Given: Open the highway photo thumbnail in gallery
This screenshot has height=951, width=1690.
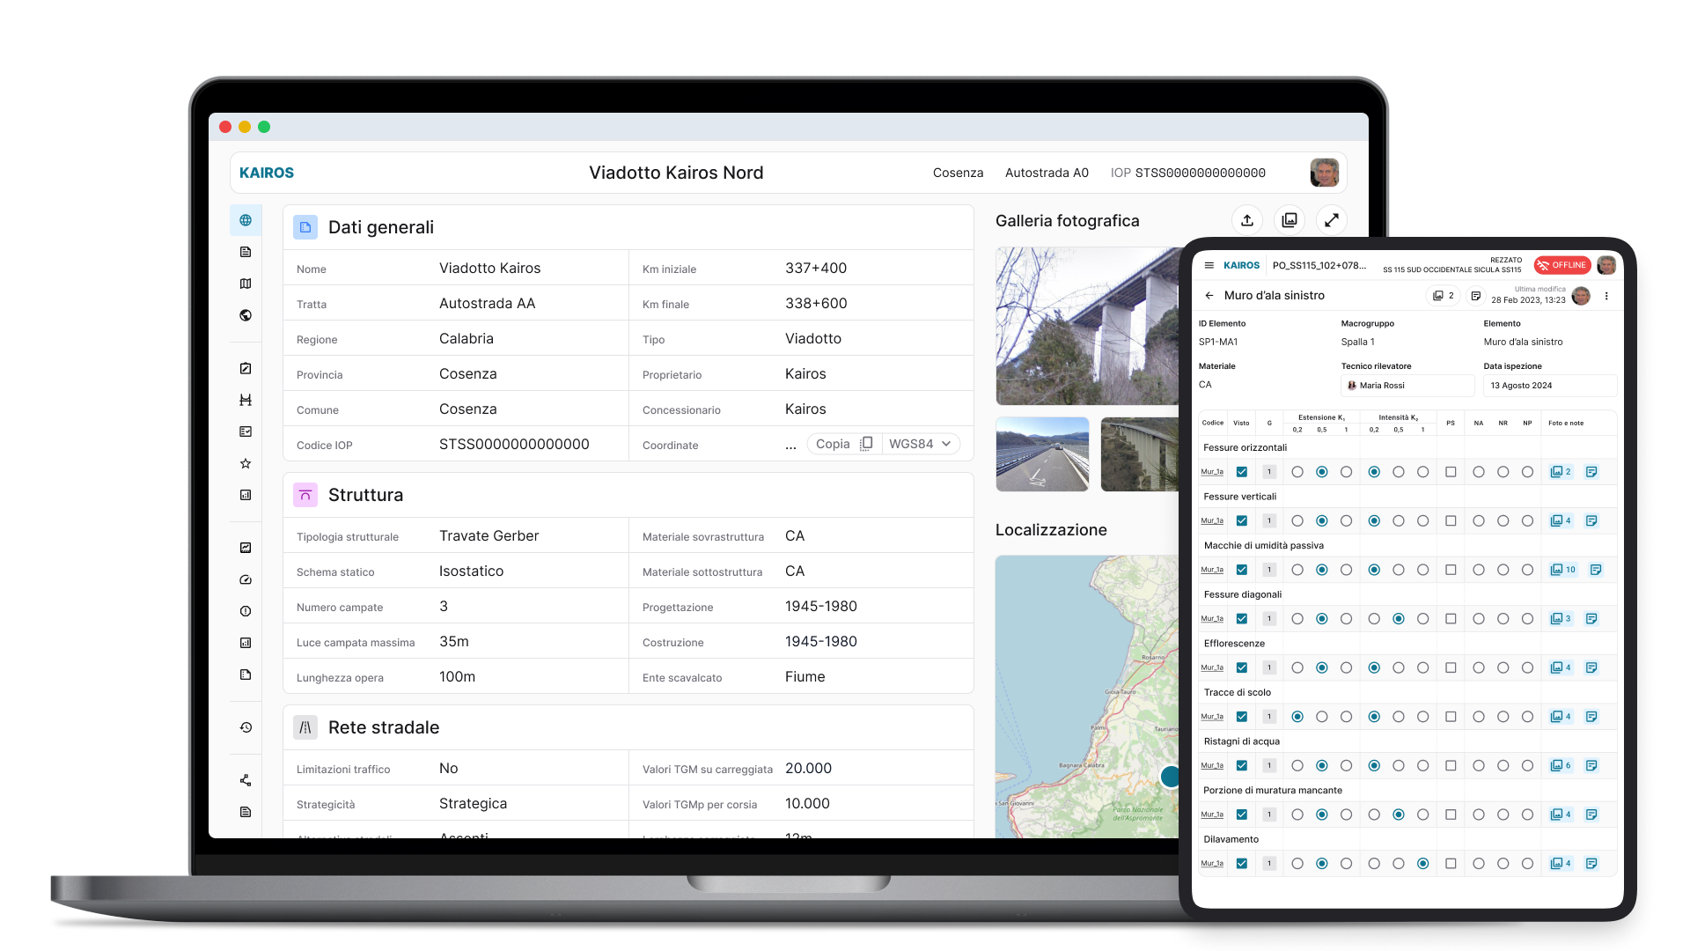Looking at the screenshot, I should tap(1042, 454).
